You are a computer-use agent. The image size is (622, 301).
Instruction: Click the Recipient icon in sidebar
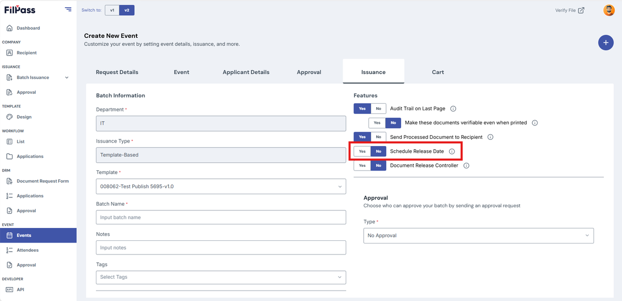coord(9,53)
